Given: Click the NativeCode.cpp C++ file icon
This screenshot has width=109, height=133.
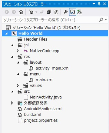Looking at the screenshot, I should pyautogui.click(x=26, y=51).
